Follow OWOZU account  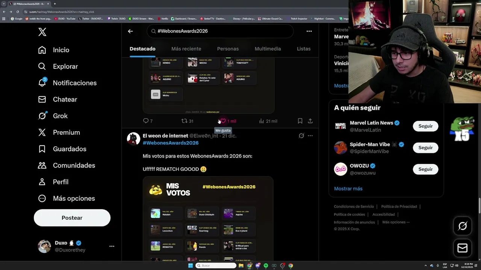pyautogui.click(x=425, y=169)
